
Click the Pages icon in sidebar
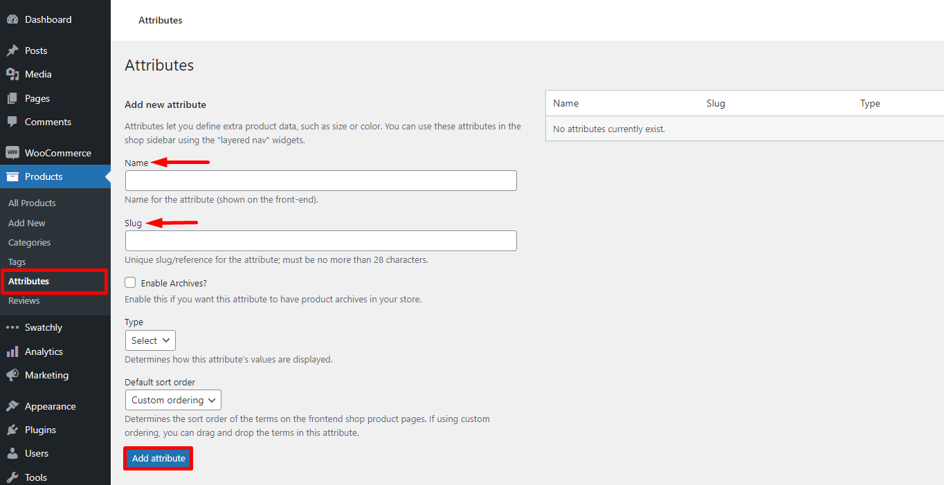pos(12,98)
